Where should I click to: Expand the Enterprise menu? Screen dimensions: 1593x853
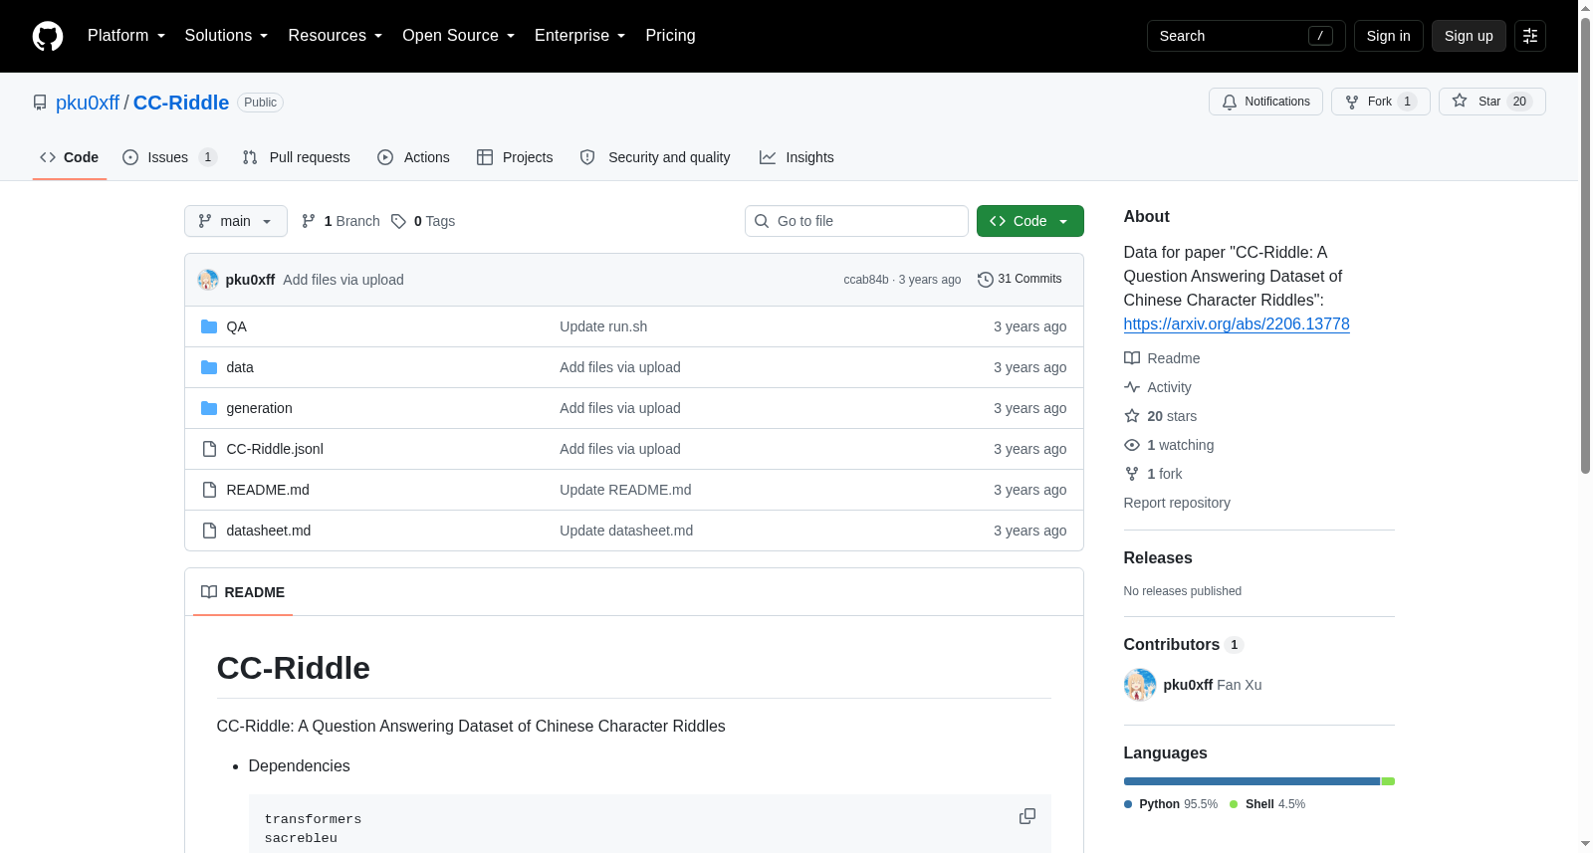coord(580,36)
